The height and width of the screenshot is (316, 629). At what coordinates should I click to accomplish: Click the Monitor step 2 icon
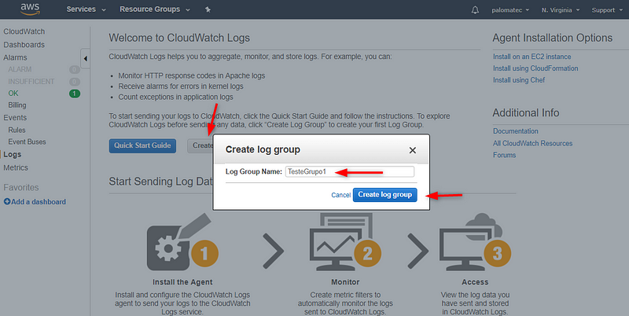coord(345,242)
